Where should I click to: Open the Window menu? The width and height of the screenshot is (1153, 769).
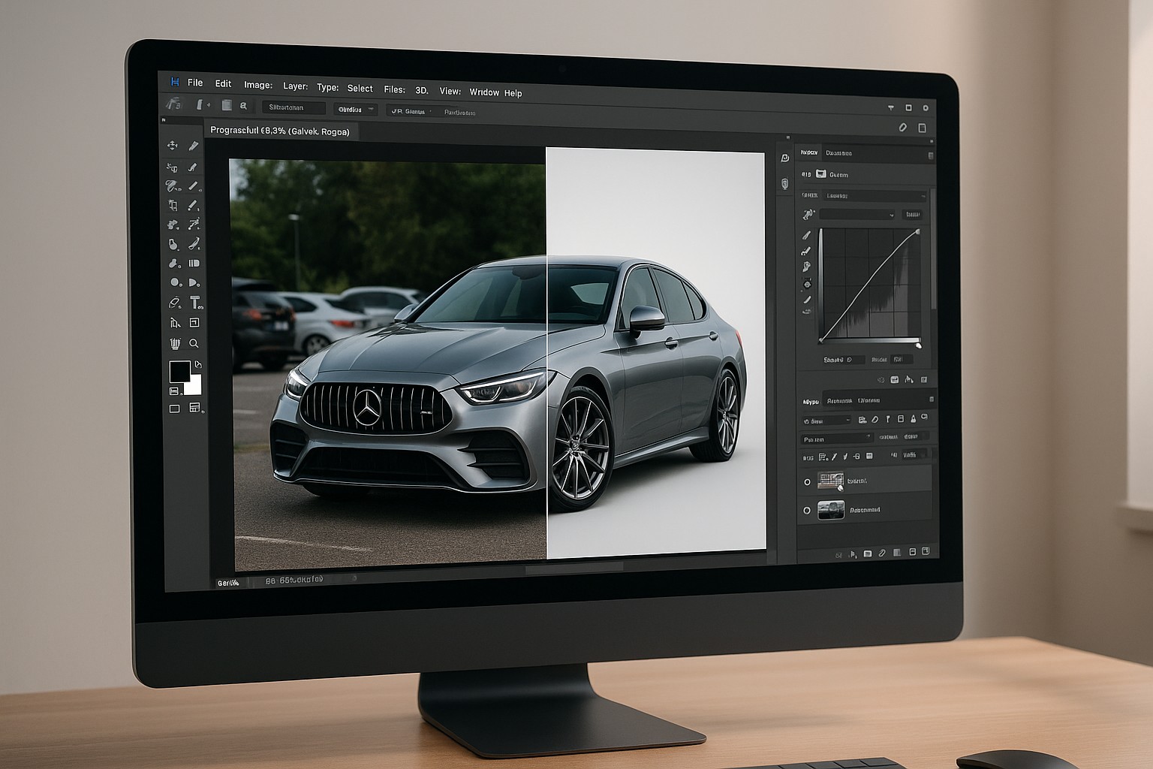pos(484,92)
